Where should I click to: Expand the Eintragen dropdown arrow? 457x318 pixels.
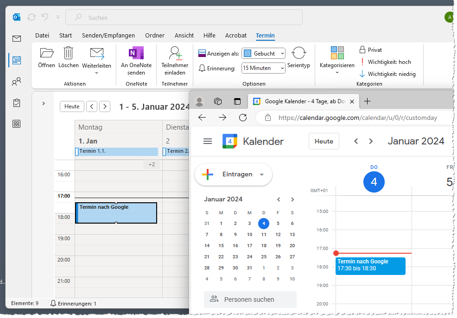point(261,175)
